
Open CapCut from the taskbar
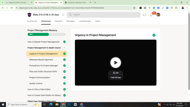75,104
